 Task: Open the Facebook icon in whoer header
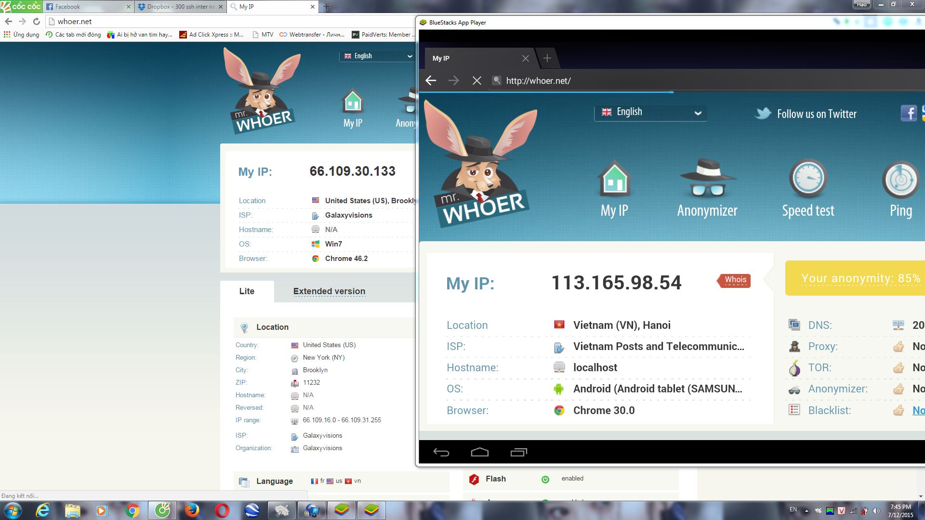pyautogui.click(x=908, y=114)
